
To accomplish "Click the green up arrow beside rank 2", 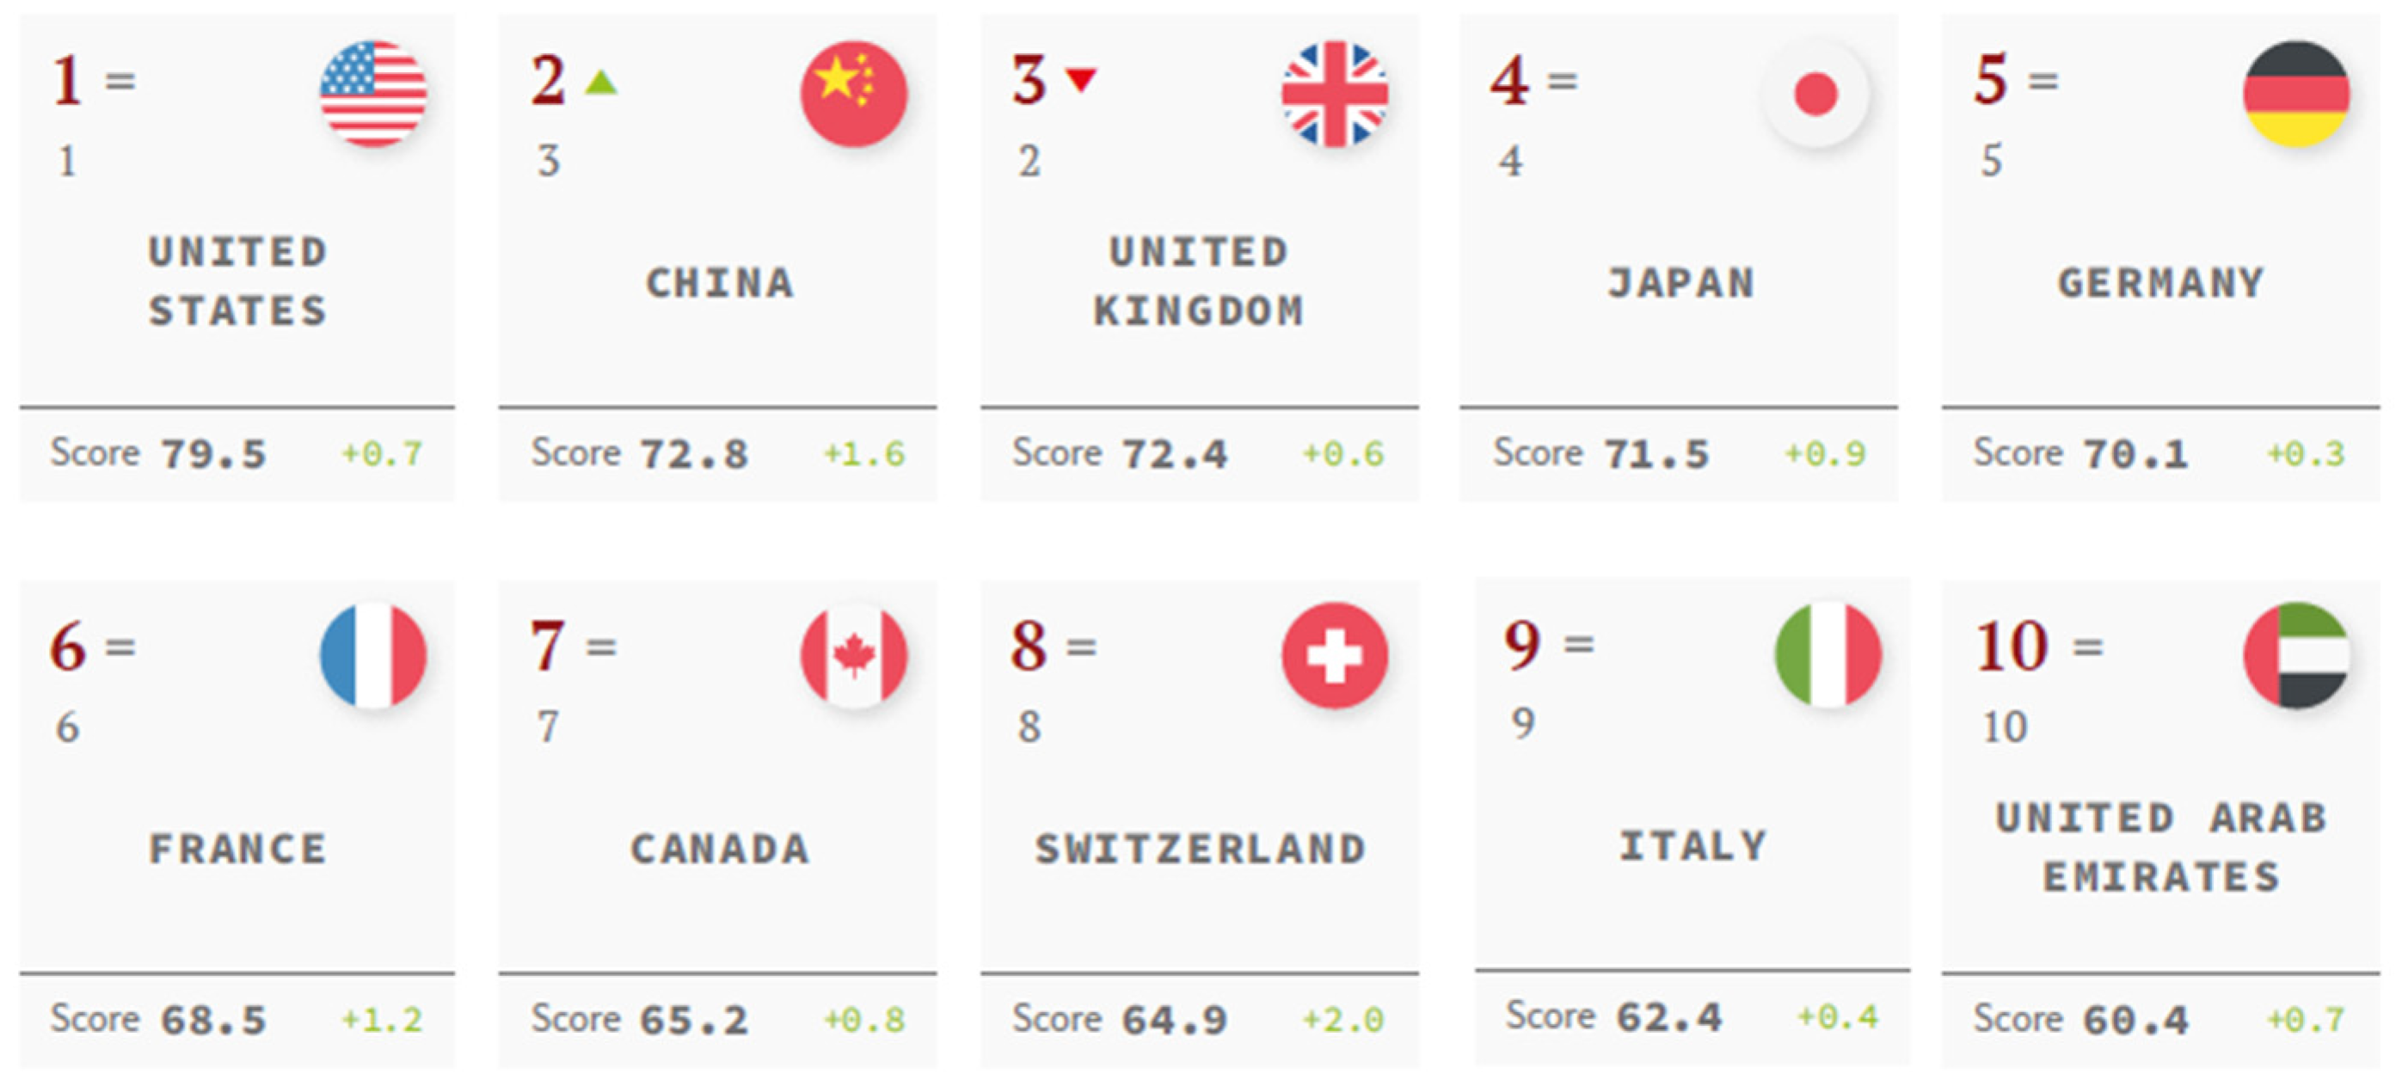I will [601, 83].
